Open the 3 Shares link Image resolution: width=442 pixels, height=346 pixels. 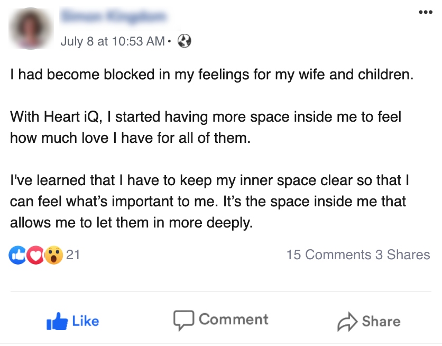click(x=403, y=254)
